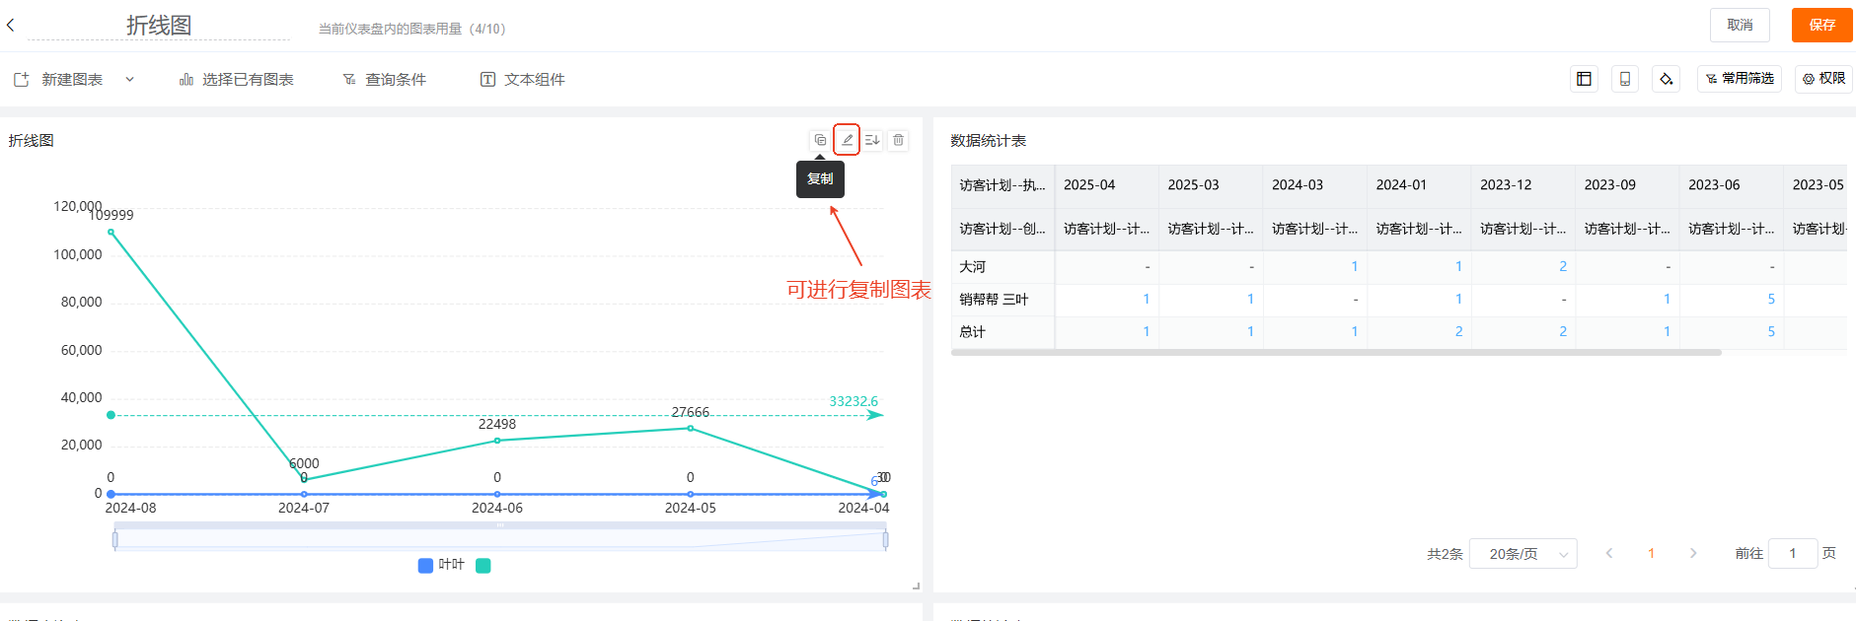The height and width of the screenshot is (621, 1856).
Task: Click the 前往 page number input field
Action: coord(1792,554)
